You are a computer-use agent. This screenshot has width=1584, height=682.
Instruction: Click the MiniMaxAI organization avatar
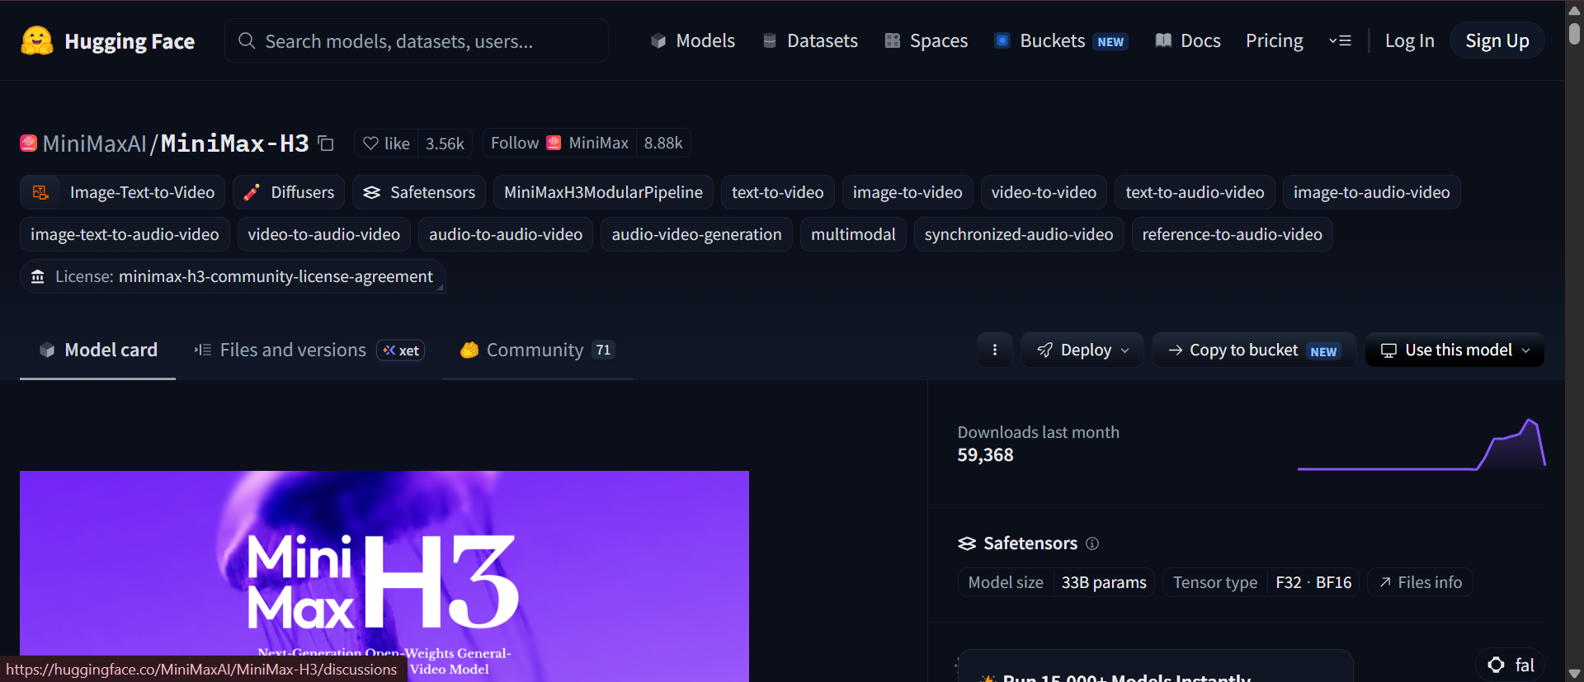coord(28,143)
